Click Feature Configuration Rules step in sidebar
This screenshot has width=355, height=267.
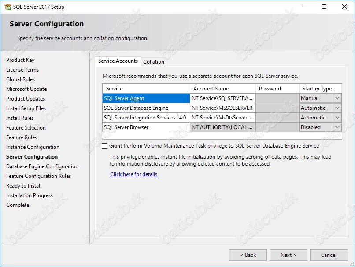point(38,176)
